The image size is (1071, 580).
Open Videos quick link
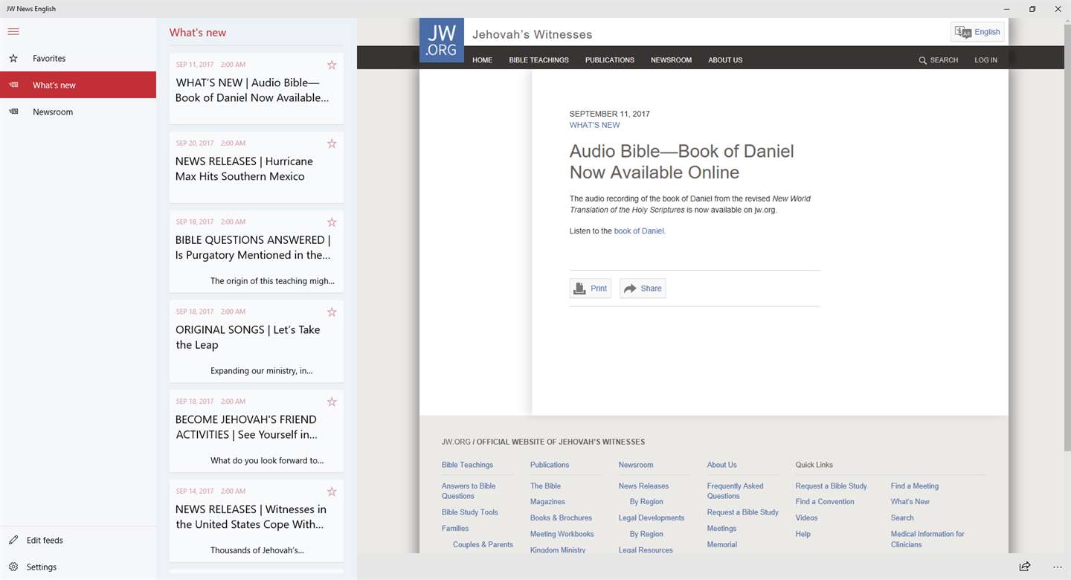(x=806, y=518)
